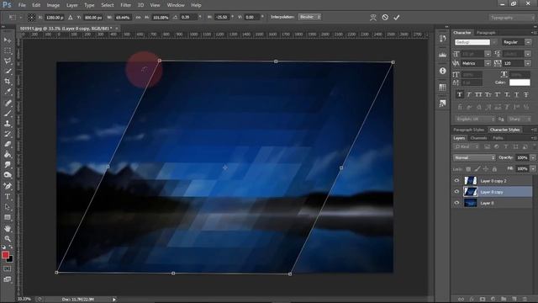Select the Quick Selection wand tool
Screen dimensions: 538x303
tap(8, 72)
